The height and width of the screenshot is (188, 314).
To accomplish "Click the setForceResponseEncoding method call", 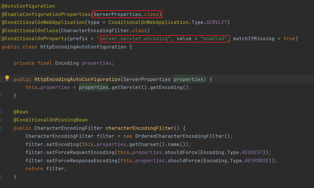I will (82, 161).
